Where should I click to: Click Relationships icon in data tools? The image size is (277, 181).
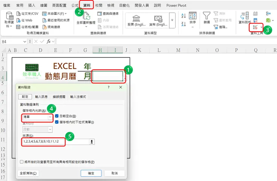[268, 13]
